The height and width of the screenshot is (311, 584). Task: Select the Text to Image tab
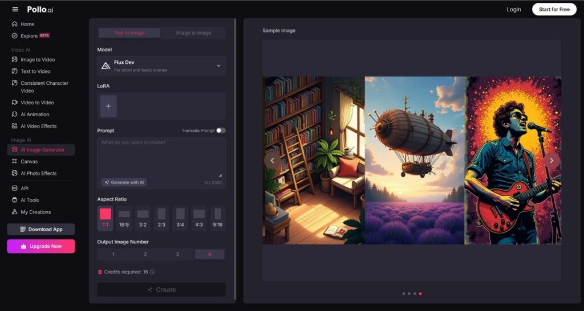(x=129, y=33)
